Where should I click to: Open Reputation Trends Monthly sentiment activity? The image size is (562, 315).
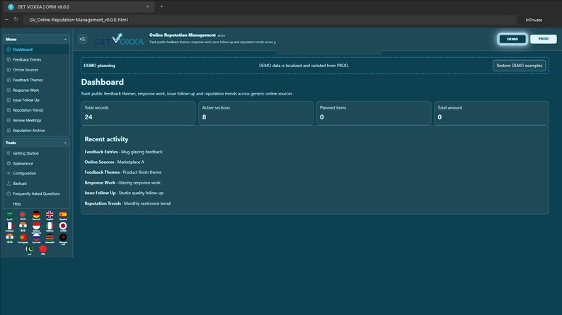(127, 203)
